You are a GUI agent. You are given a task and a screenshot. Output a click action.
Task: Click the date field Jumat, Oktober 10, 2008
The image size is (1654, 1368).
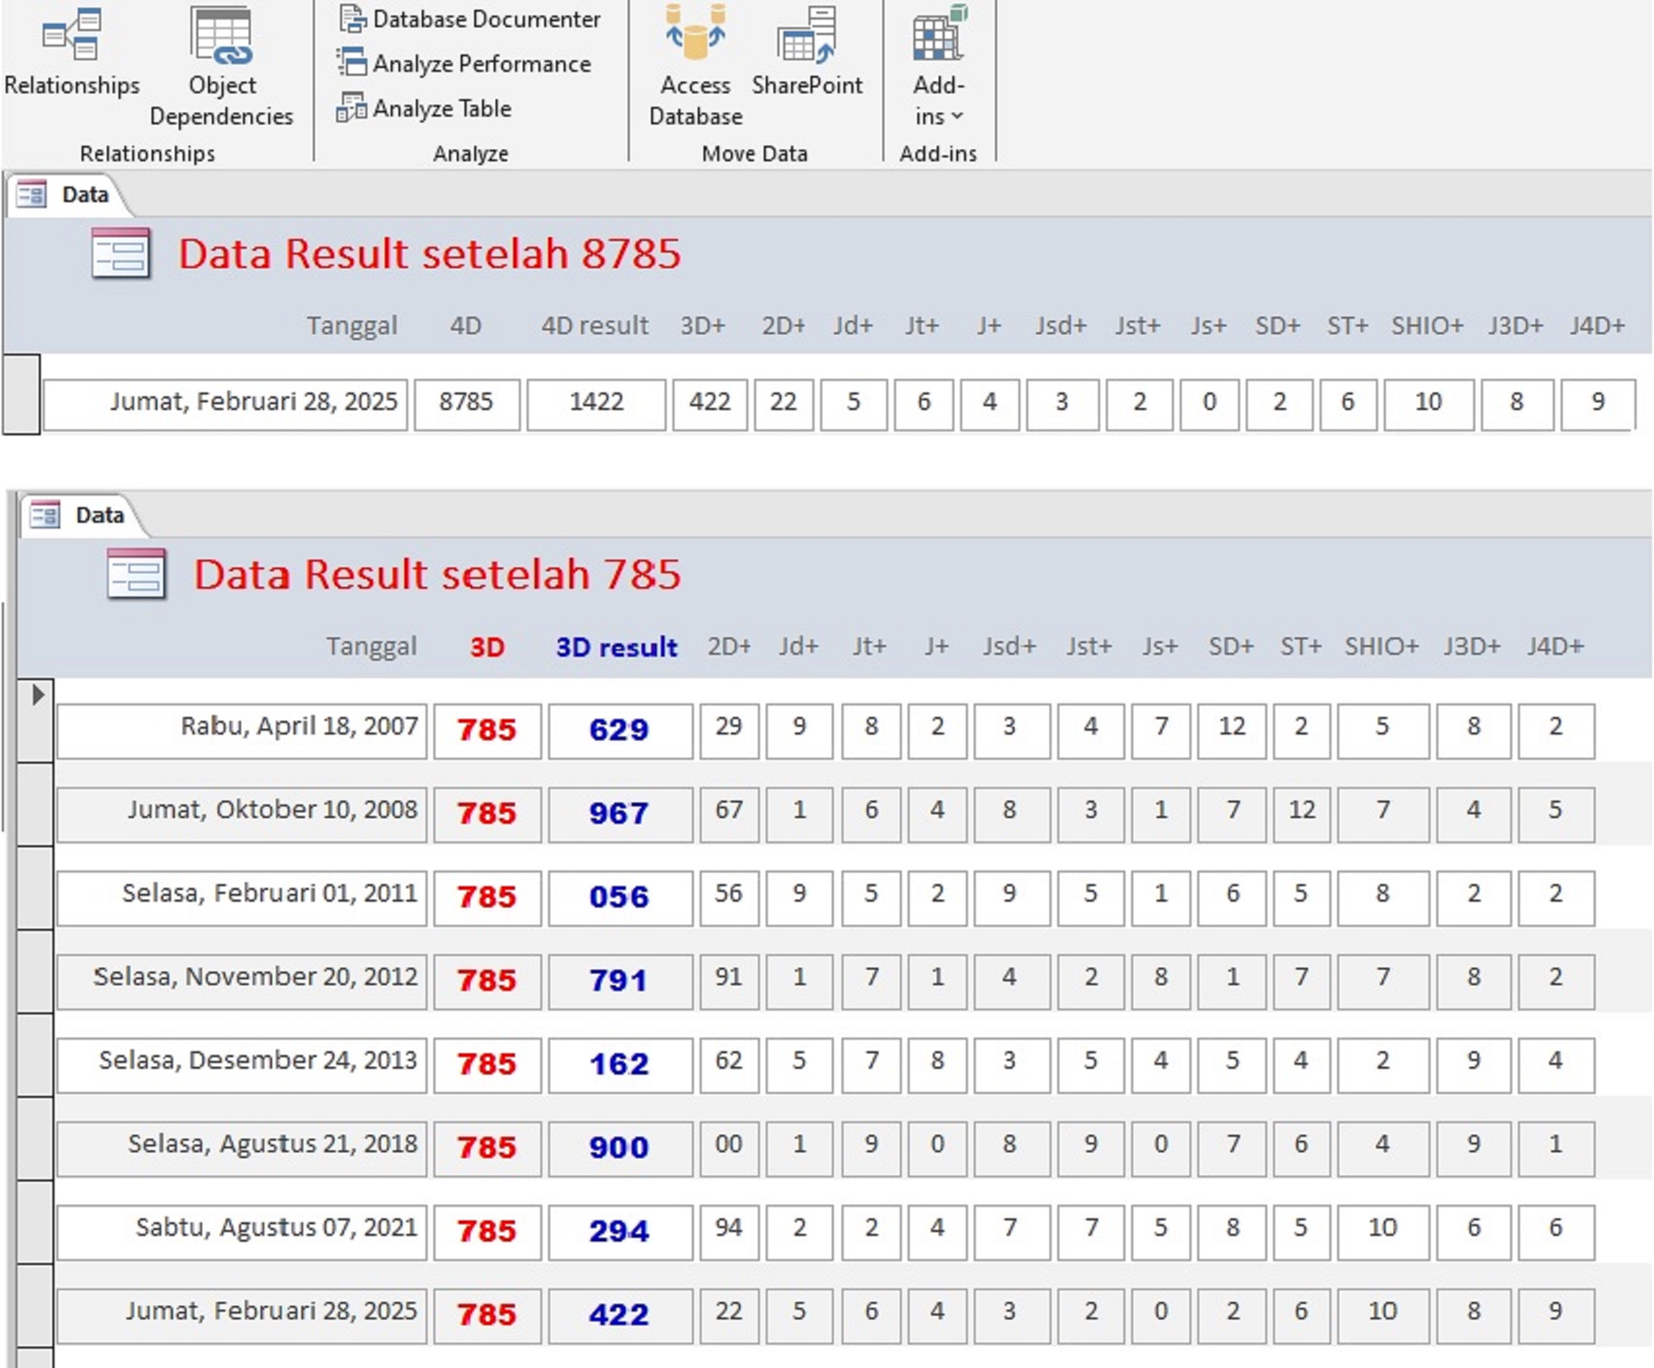click(241, 814)
